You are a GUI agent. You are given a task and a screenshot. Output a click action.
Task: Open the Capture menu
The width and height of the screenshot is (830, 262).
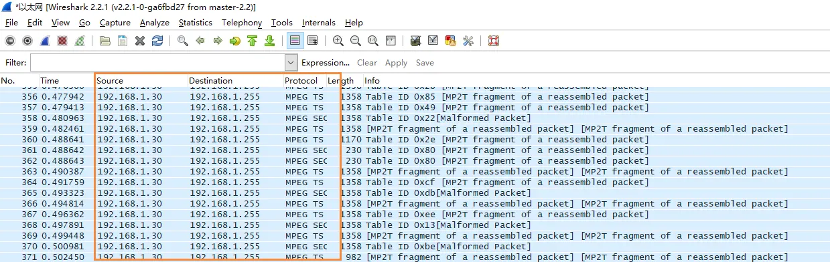pyautogui.click(x=115, y=23)
